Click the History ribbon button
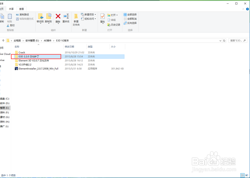Screen dimensions: 250x178 coord(114,25)
